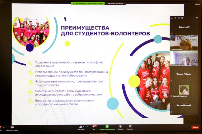Switch layout using the Вид button

(197, 5)
